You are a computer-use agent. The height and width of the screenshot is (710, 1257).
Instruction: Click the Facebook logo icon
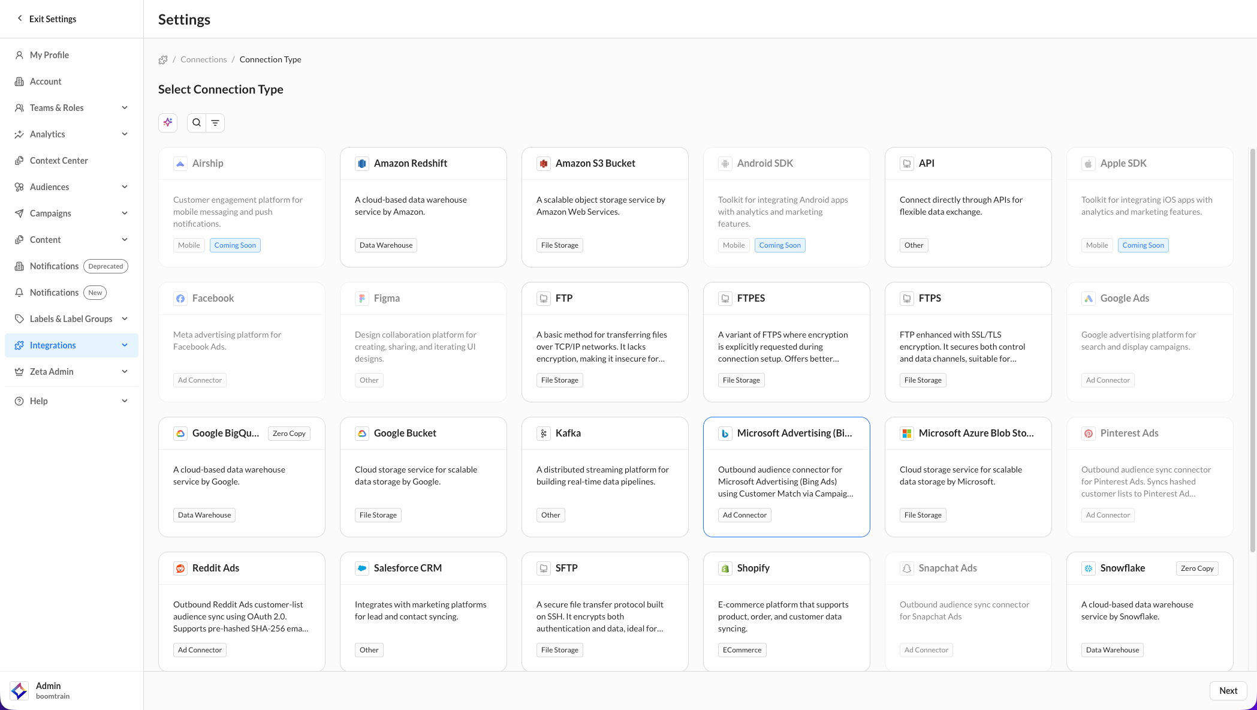(x=180, y=299)
